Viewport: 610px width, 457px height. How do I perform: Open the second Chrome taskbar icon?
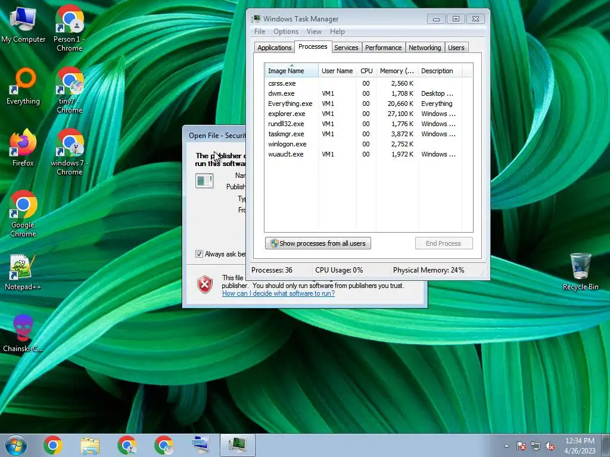[127, 445]
